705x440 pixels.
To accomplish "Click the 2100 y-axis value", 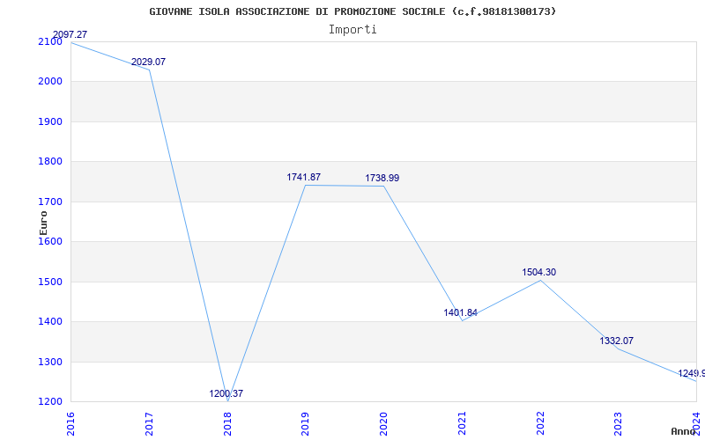I will pos(50,41).
